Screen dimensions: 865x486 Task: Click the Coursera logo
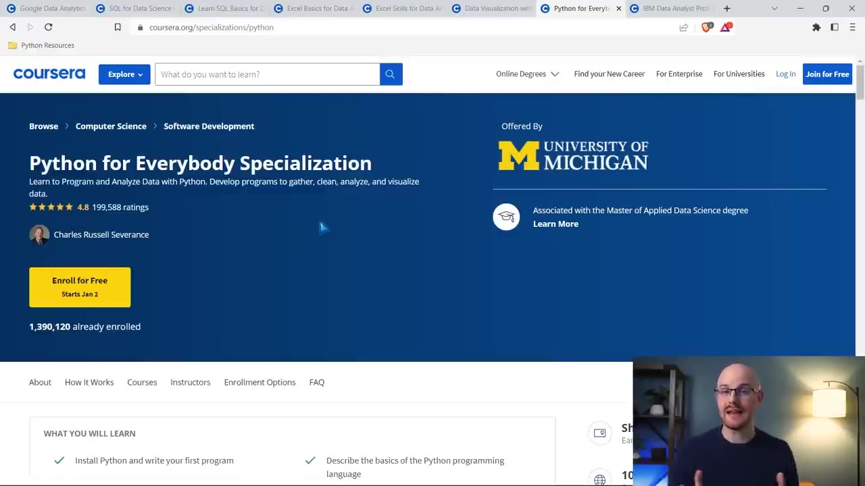(x=49, y=74)
